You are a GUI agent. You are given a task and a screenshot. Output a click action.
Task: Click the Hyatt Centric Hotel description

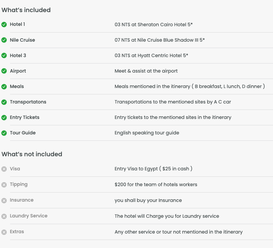tap(151, 55)
